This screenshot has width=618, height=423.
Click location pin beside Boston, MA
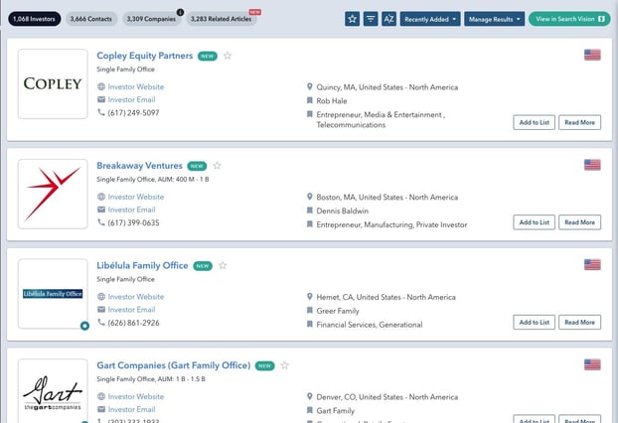[x=310, y=197]
